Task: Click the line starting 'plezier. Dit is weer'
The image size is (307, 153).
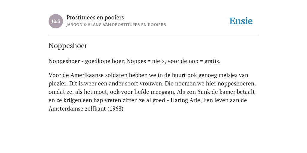Action: tap(152, 84)
